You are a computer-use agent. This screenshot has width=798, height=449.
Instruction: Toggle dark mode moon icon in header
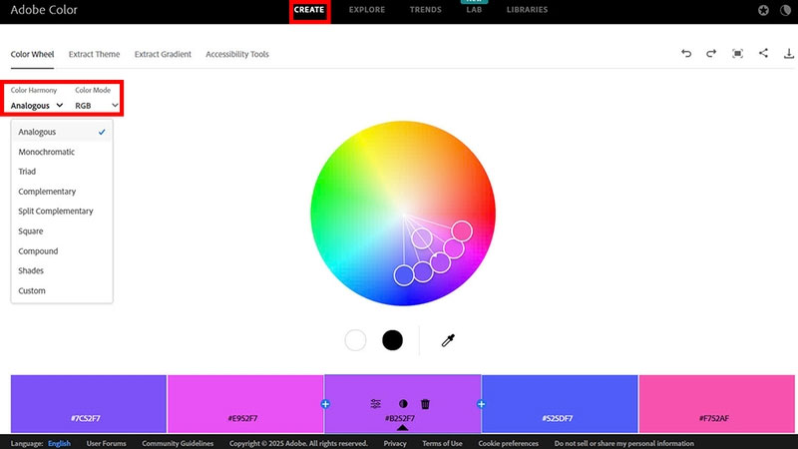pos(763,10)
